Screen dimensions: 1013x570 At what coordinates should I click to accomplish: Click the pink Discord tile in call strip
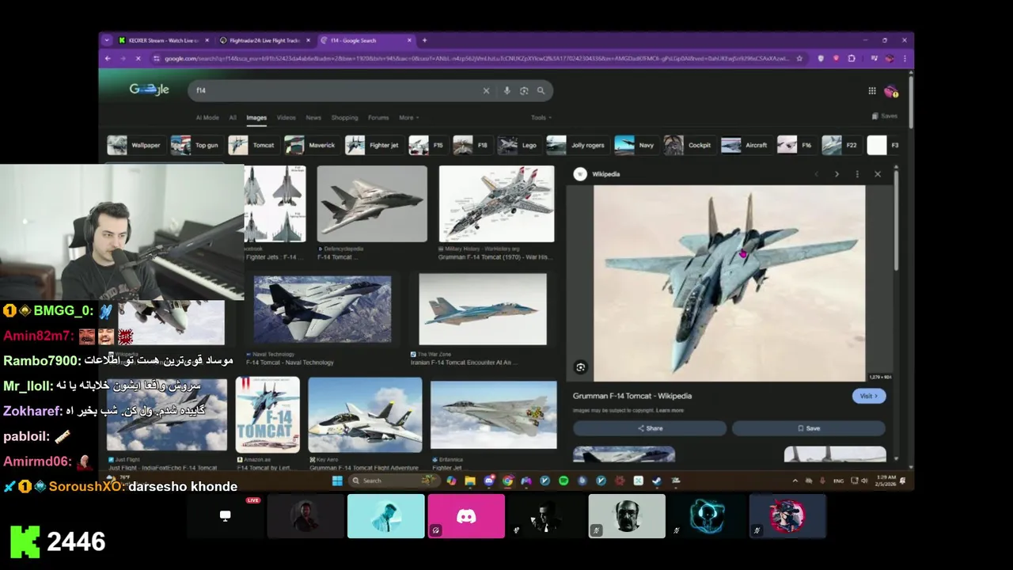click(466, 516)
